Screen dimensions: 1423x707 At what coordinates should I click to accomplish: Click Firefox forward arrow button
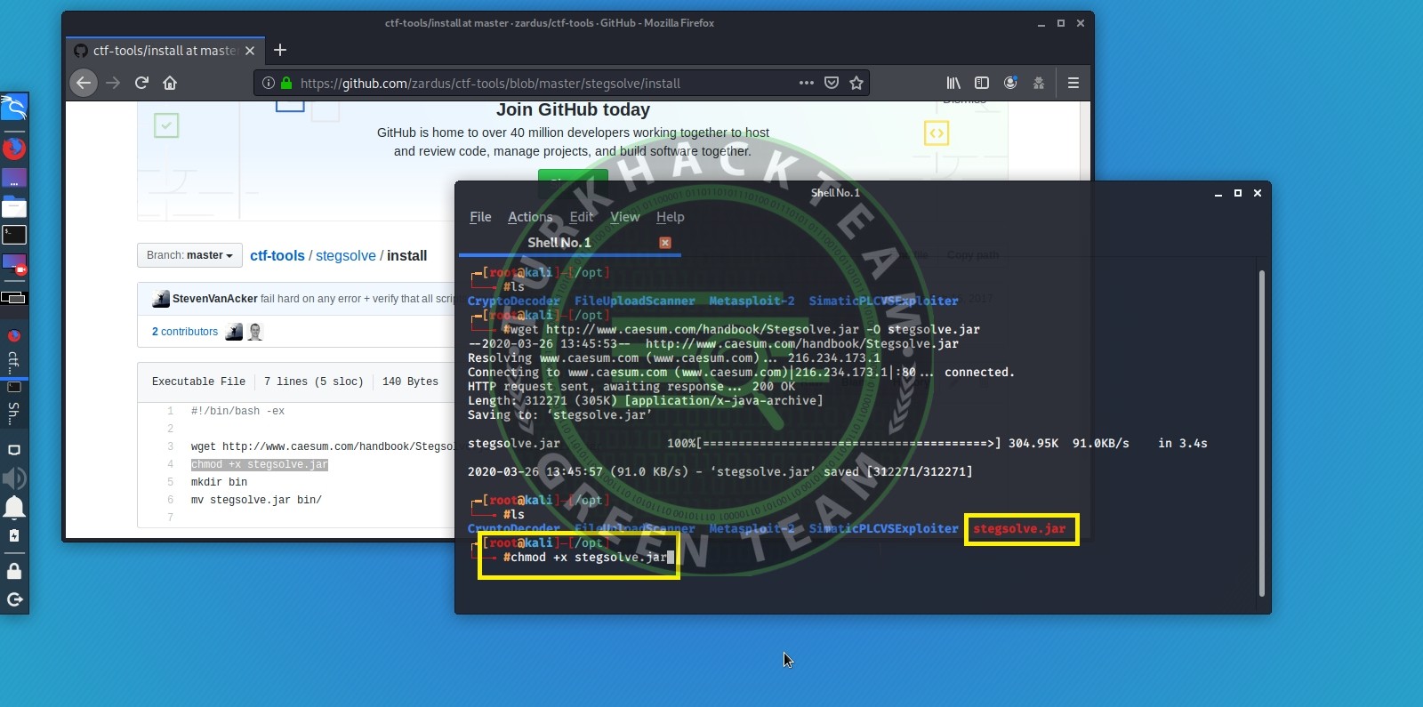(113, 83)
